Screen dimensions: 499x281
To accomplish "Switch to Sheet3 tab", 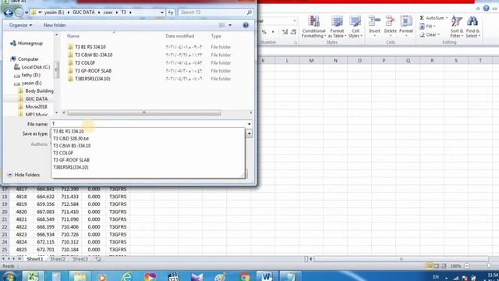I will click(x=80, y=259).
